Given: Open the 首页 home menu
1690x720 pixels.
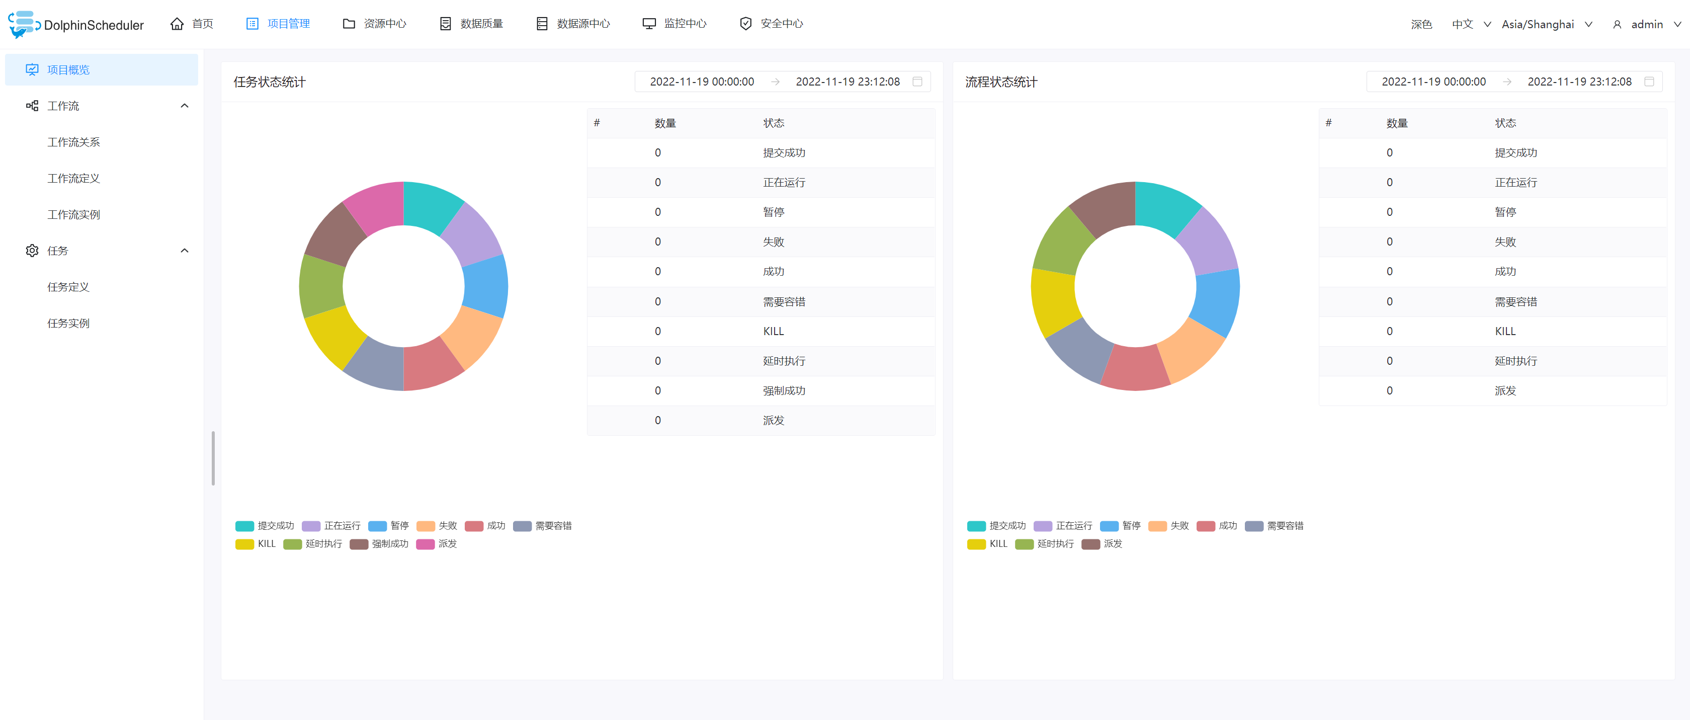Looking at the screenshot, I should tap(192, 24).
